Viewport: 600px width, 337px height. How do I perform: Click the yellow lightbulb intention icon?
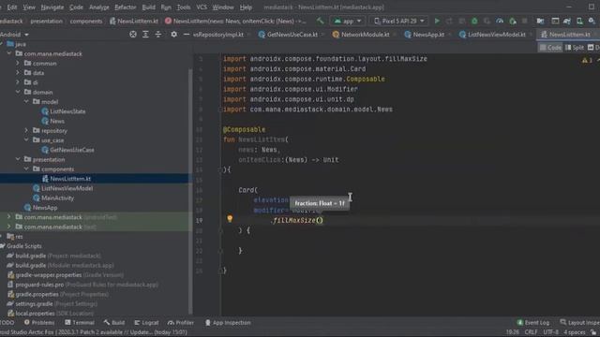(x=230, y=218)
